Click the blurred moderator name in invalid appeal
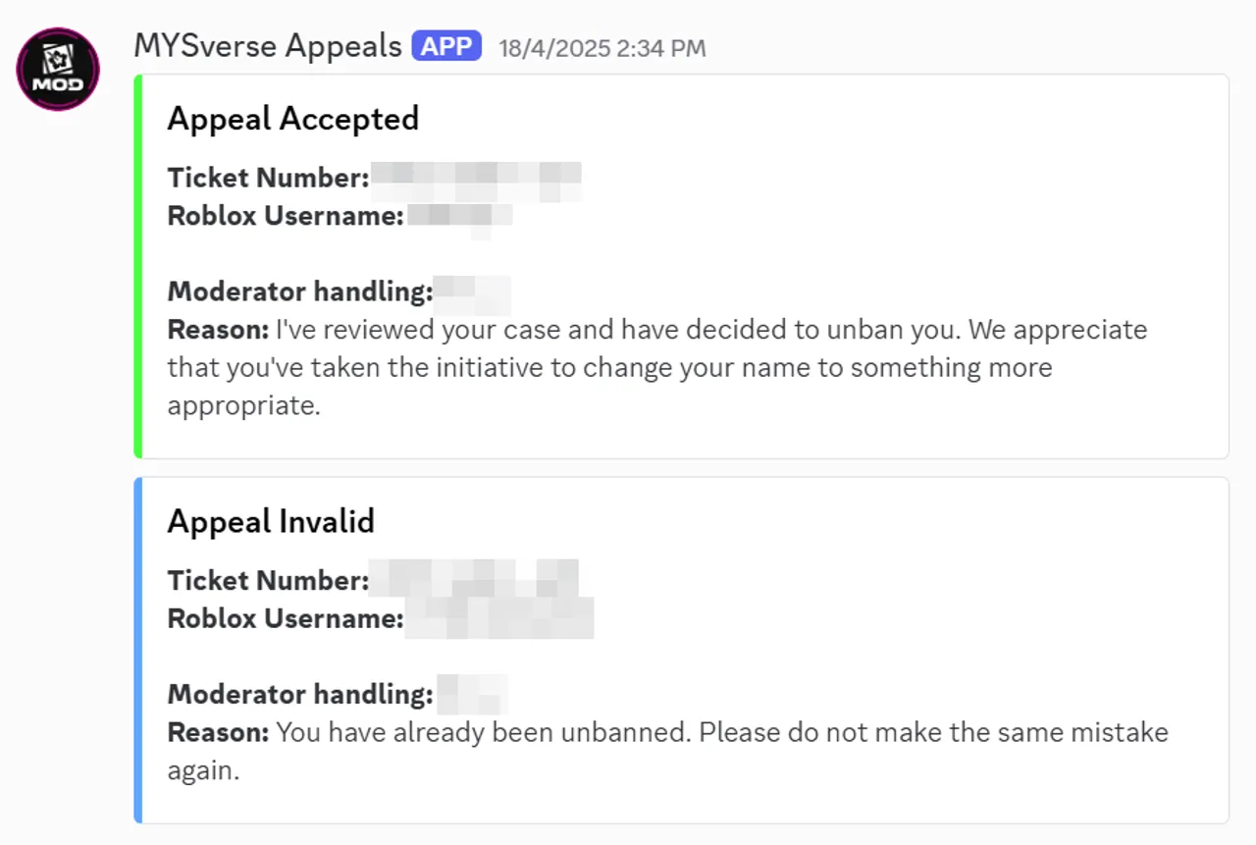This screenshot has height=845, width=1256. click(x=472, y=695)
